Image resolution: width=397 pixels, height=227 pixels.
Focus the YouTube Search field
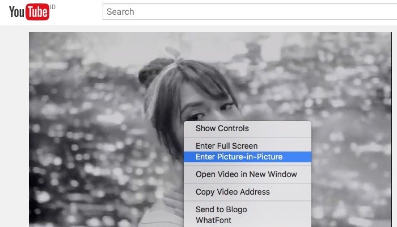pyautogui.click(x=250, y=12)
